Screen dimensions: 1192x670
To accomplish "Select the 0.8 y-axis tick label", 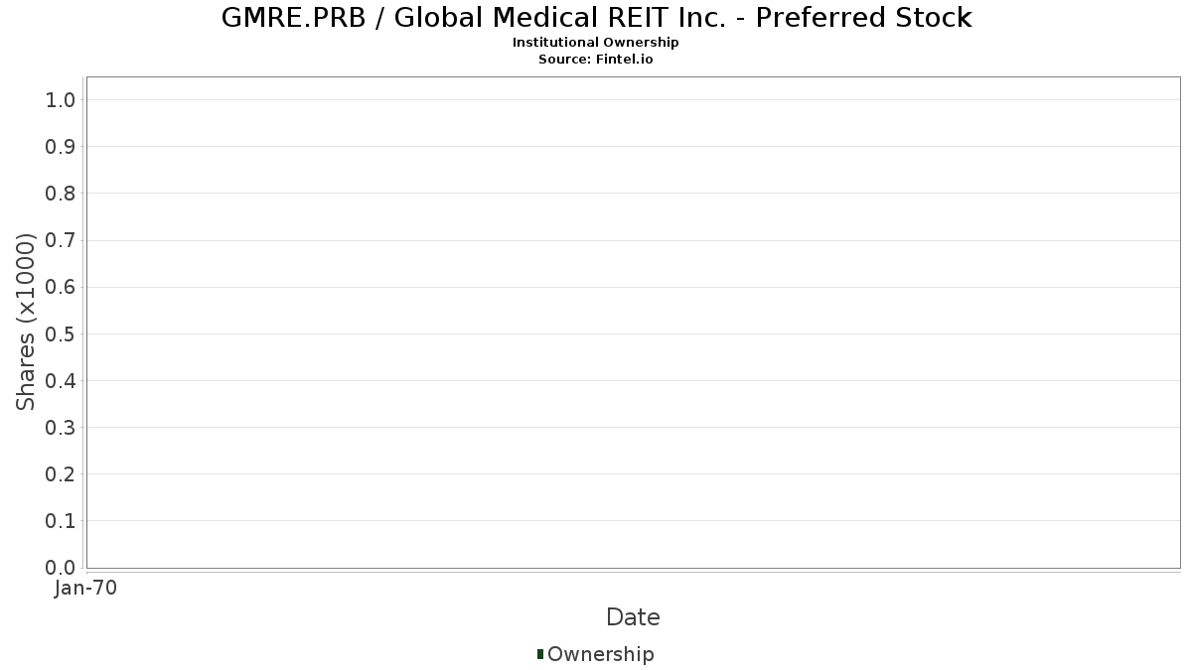I will pos(61,193).
